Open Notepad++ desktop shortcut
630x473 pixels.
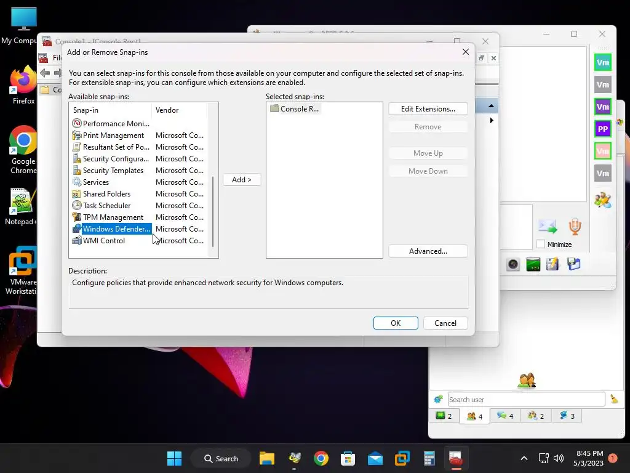[22, 206]
